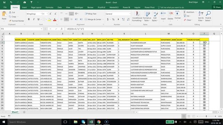Screen dimensions: 223x125
Task: Click the Copy command
Action: coord(13,17)
